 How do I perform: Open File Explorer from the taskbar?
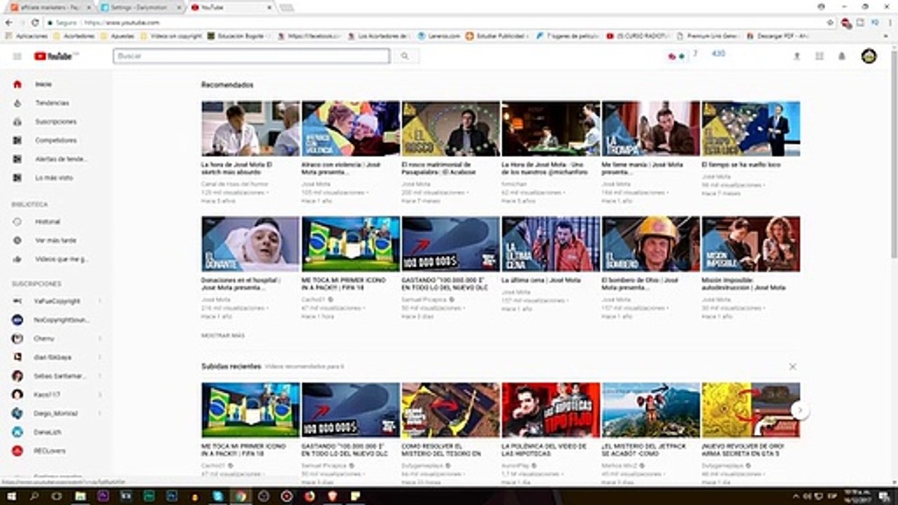click(x=80, y=496)
